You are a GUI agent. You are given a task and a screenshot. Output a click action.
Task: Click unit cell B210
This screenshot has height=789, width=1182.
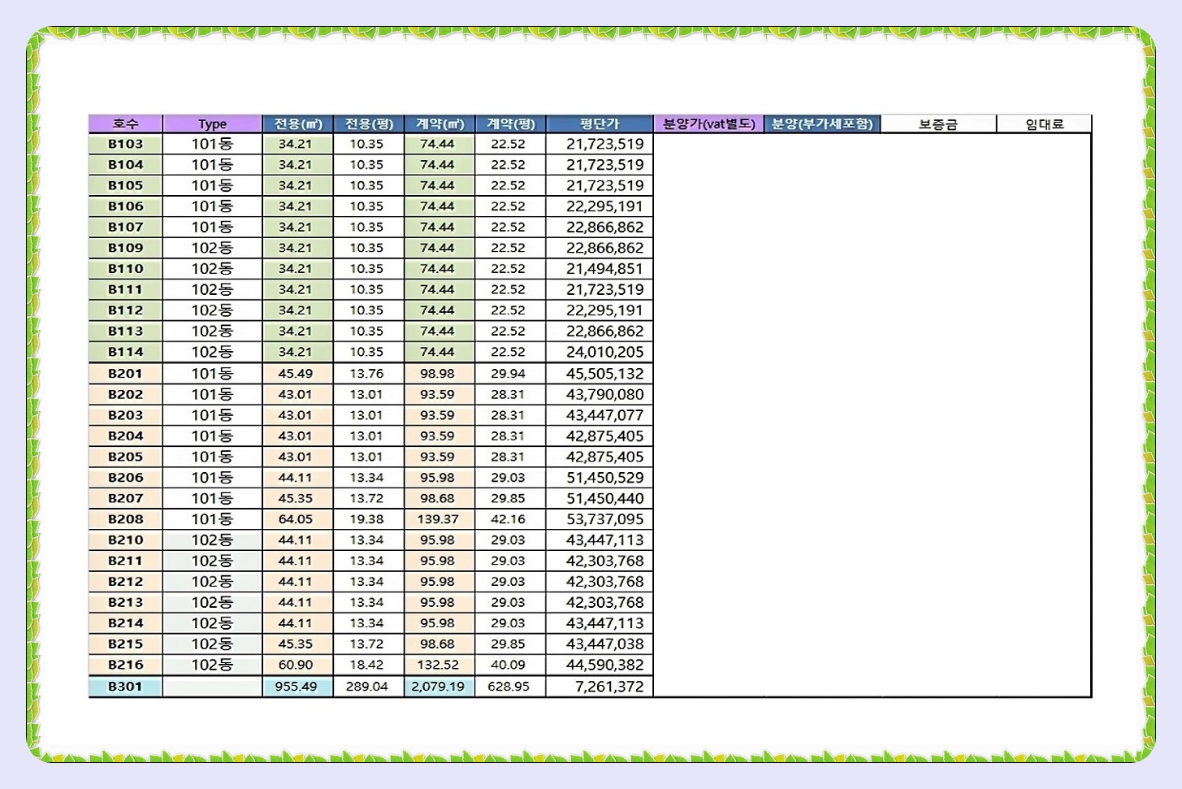pos(125,540)
